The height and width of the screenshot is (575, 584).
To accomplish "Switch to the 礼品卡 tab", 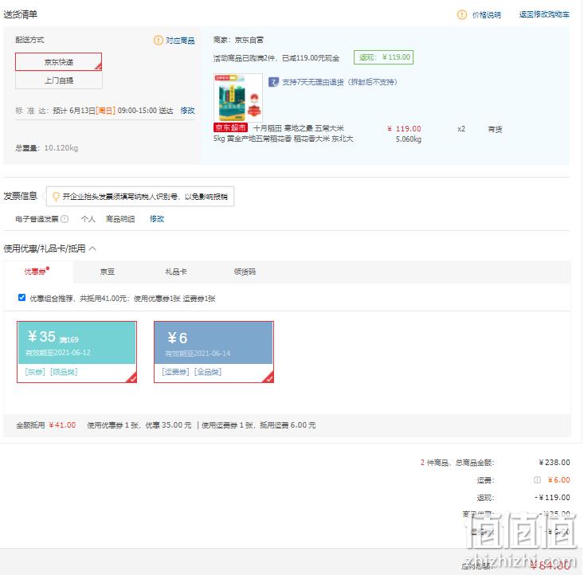I will point(176,272).
